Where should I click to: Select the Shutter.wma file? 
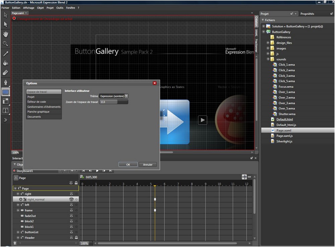pos(287,114)
